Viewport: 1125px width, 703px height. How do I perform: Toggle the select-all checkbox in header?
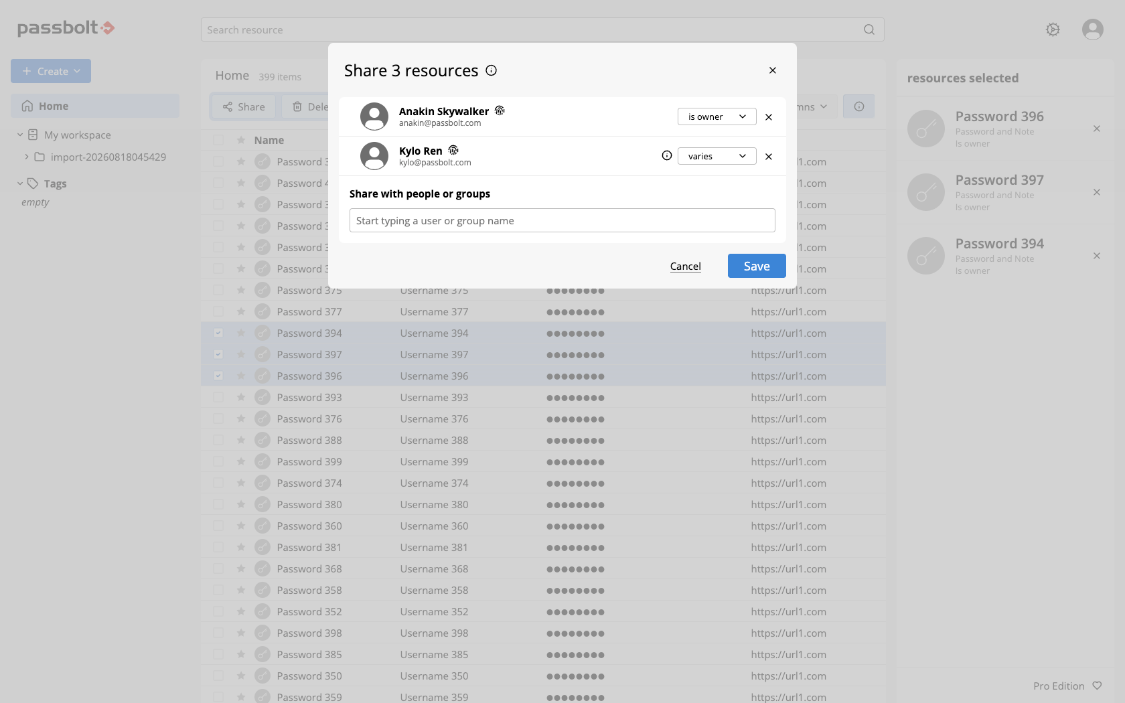click(x=218, y=140)
